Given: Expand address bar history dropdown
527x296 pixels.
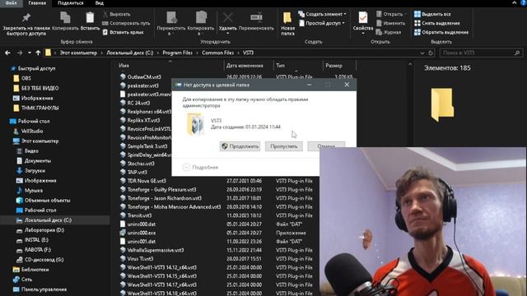Looking at the screenshot, I should [422, 53].
